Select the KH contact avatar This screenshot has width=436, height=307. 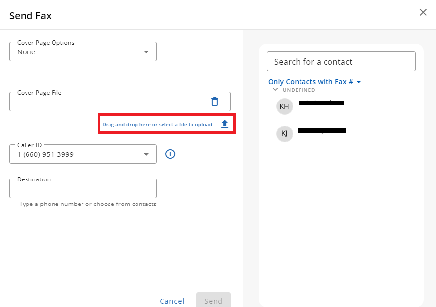(x=284, y=106)
